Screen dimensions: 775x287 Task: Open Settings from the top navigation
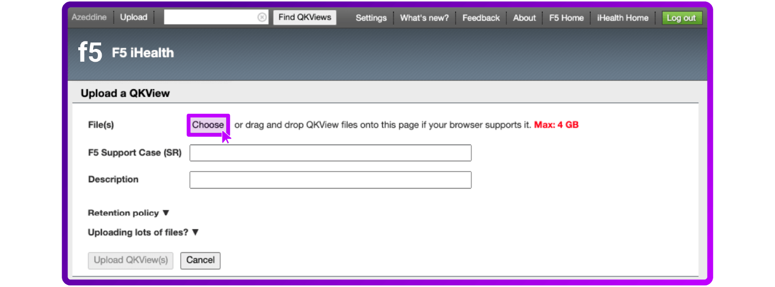371,18
